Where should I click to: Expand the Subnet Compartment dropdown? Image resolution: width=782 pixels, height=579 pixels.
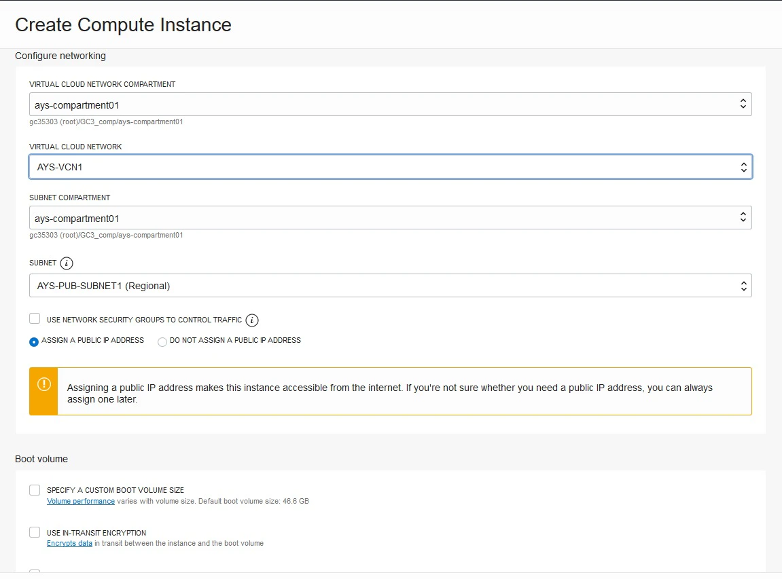point(391,218)
